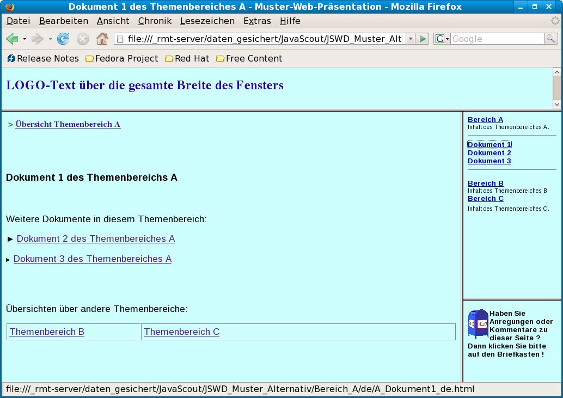The width and height of the screenshot is (563, 398).
Task: Click the Reload page icon
Action: [x=63, y=39]
